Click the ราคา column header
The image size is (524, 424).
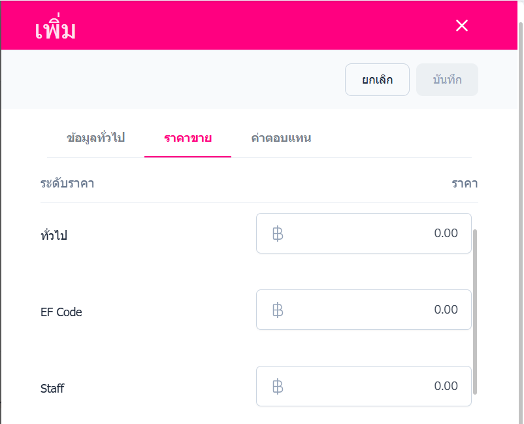[x=465, y=184]
